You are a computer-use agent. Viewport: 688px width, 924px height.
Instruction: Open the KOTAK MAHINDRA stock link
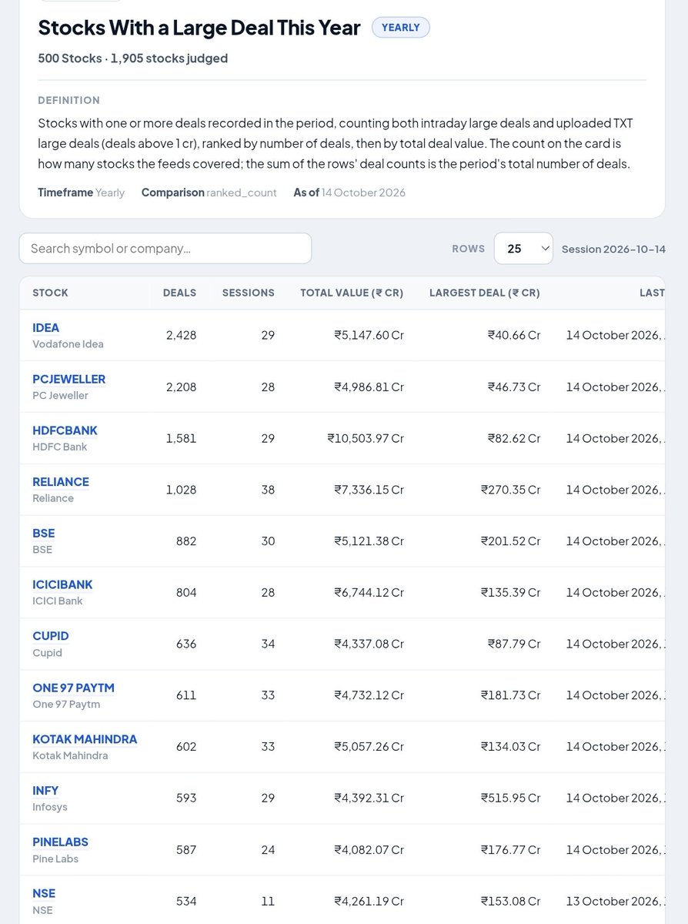coord(85,739)
